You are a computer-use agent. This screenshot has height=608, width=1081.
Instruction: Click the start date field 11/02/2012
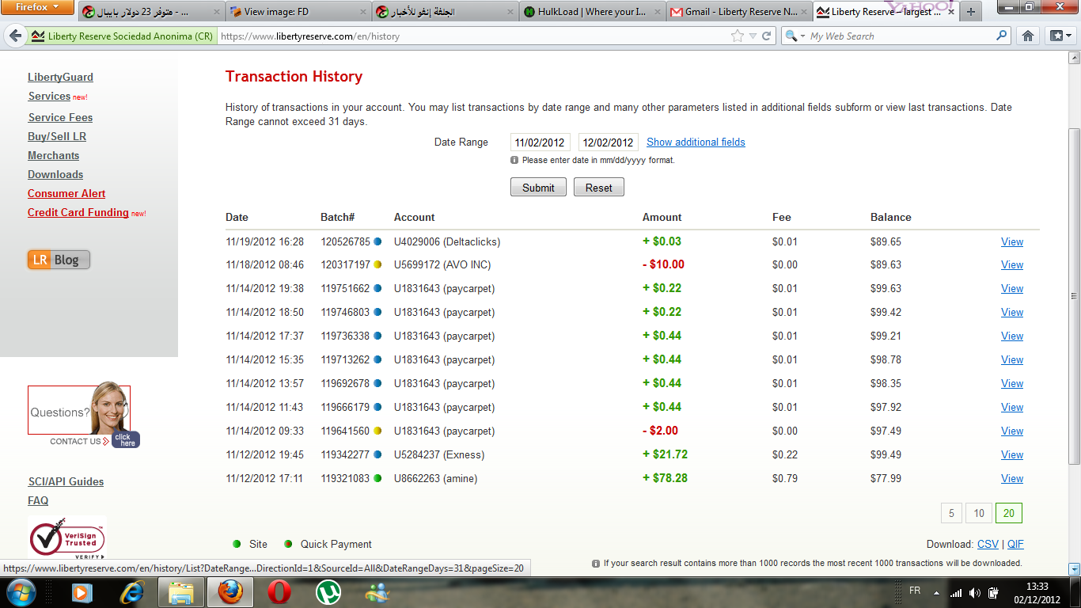pyautogui.click(x=540, y=142)
